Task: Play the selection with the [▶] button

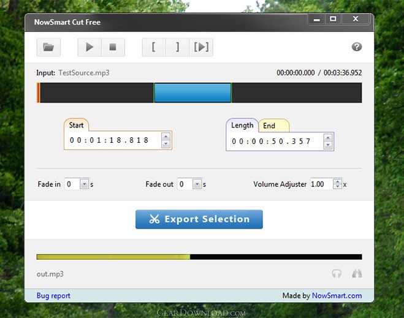Action: 201,47
